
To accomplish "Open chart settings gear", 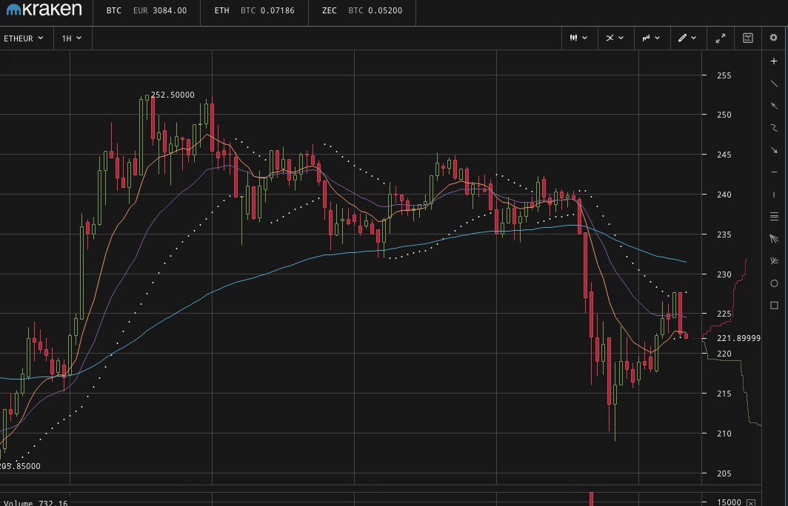I will [x=774, y=38].
